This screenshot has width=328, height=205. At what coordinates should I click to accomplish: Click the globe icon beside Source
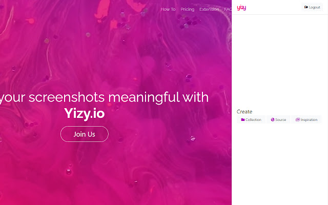273,119
